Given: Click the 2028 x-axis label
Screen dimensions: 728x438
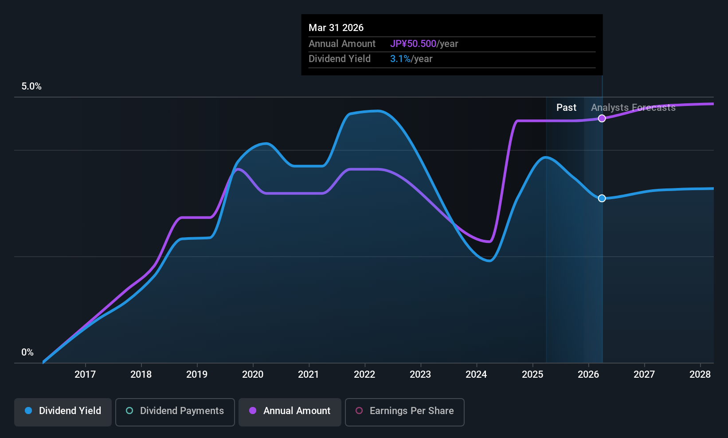Looking at the screenshot, I should [x=700, y=375].
